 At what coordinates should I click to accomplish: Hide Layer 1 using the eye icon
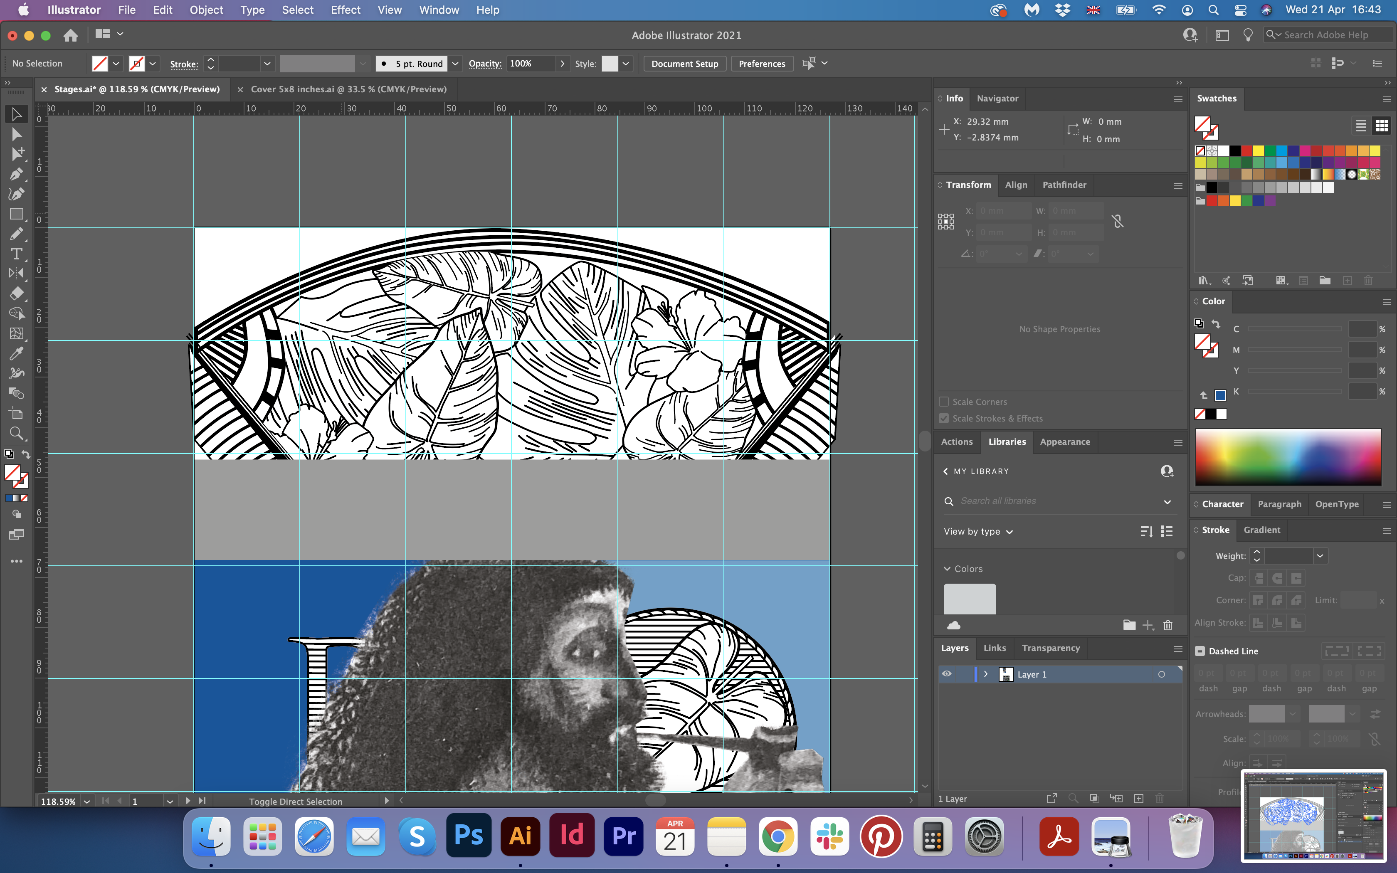coord(947,674)
